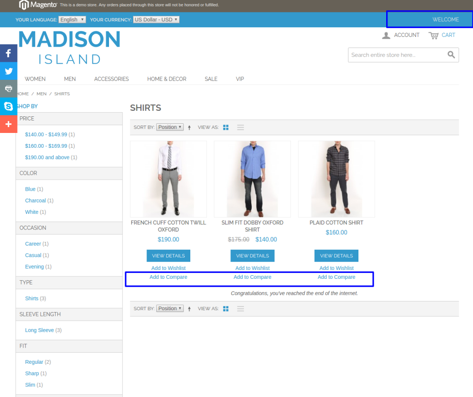Screen dimensions: 473x397
Task: Open the currency dropdown showing US Dollar
Action: [x=156, y=19]
